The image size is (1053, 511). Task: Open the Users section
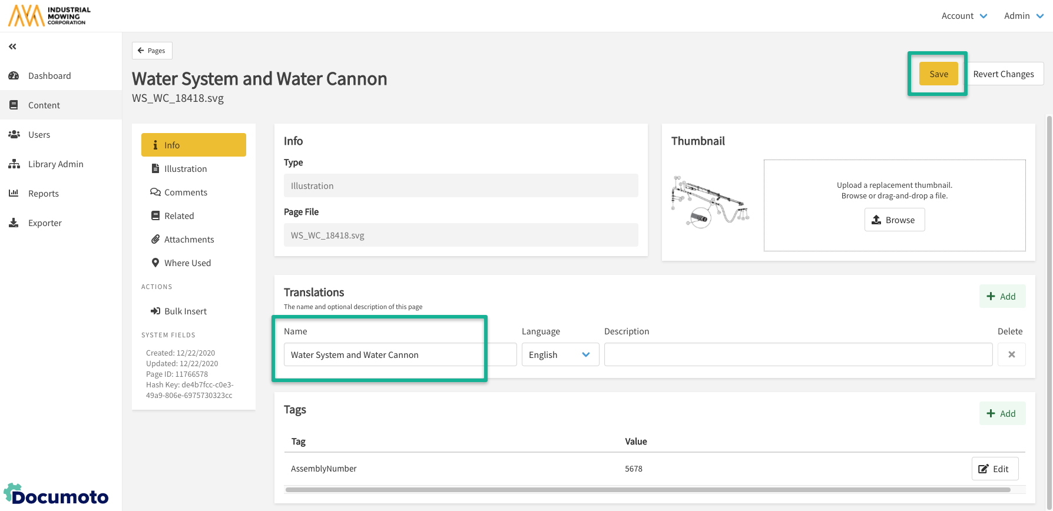39,135
